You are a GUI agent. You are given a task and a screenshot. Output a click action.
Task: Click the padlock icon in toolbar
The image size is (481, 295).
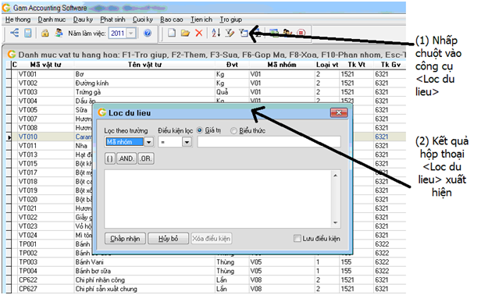(x=45, y=33)
